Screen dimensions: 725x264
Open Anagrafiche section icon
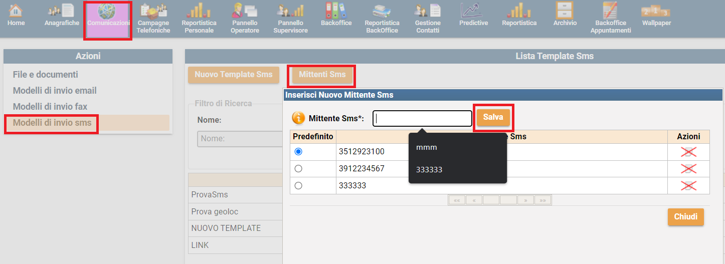[x=62, y=11]
